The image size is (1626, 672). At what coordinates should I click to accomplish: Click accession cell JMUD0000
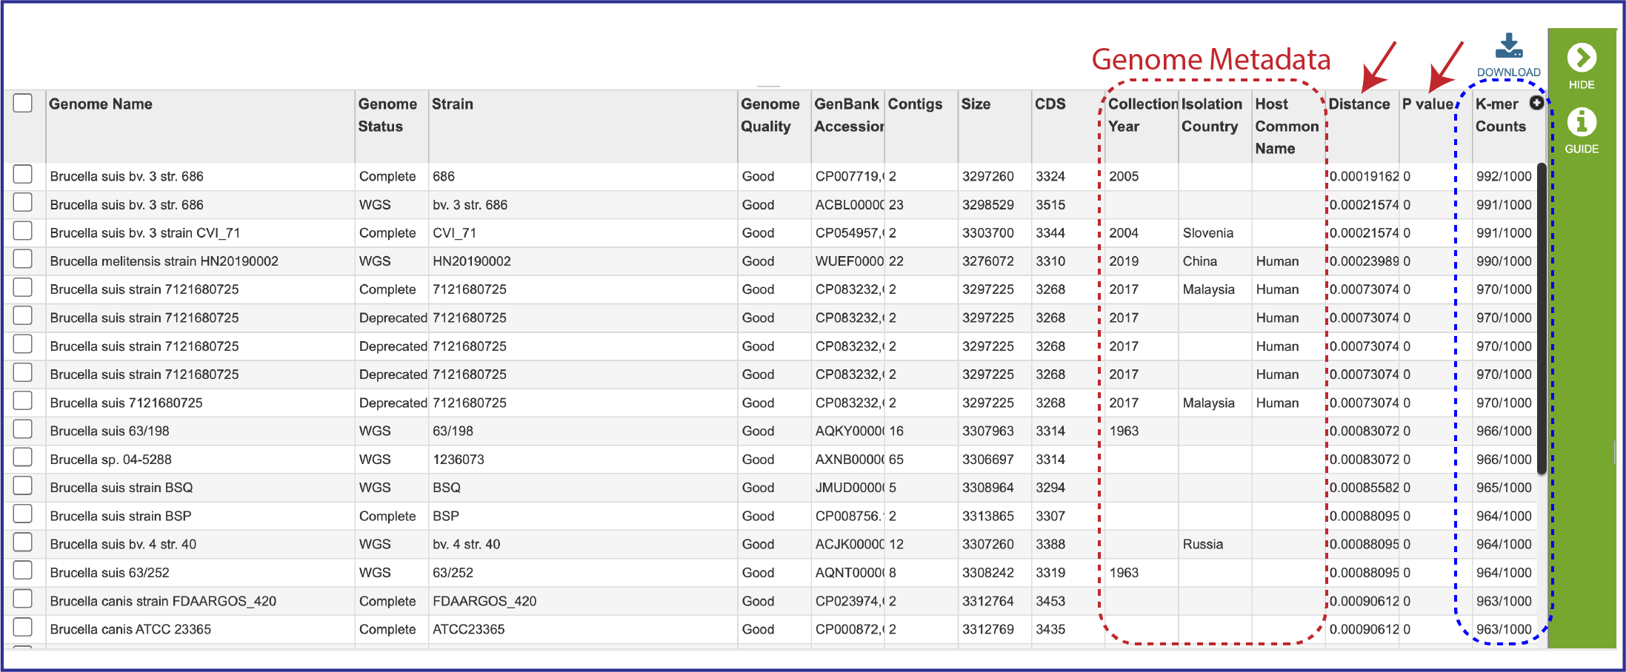pyautogui.click(x=849, y=488)
